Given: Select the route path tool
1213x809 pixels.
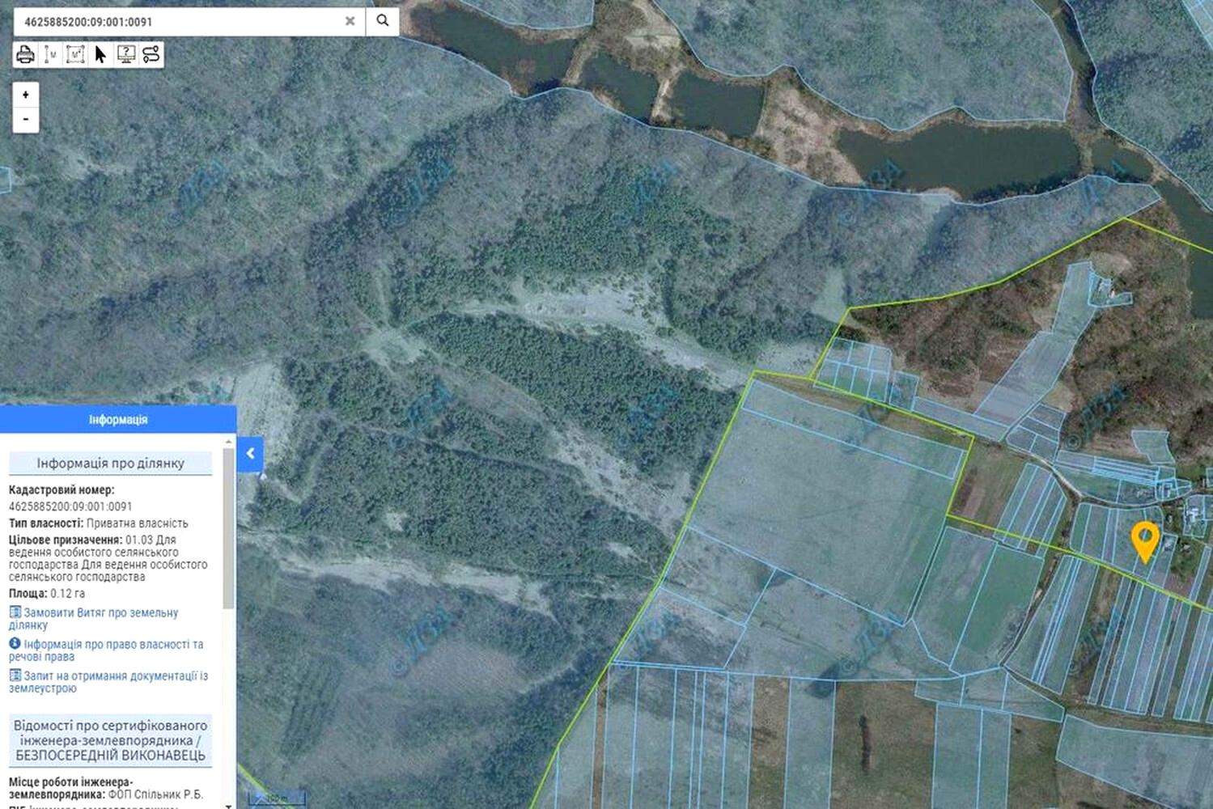Looking at the screenshot, I should [151, 54].
